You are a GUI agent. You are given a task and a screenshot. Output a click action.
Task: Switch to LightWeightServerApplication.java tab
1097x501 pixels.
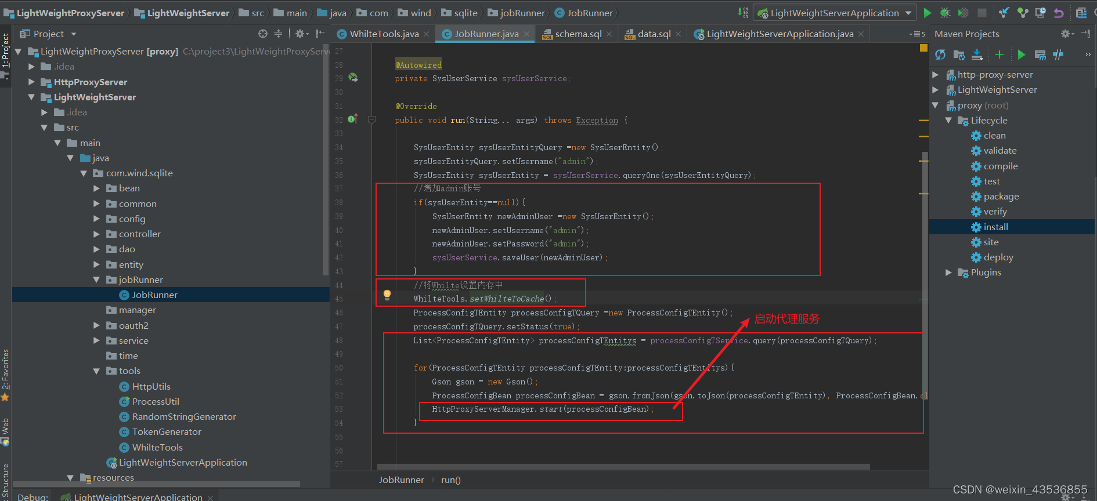point(780,34)
